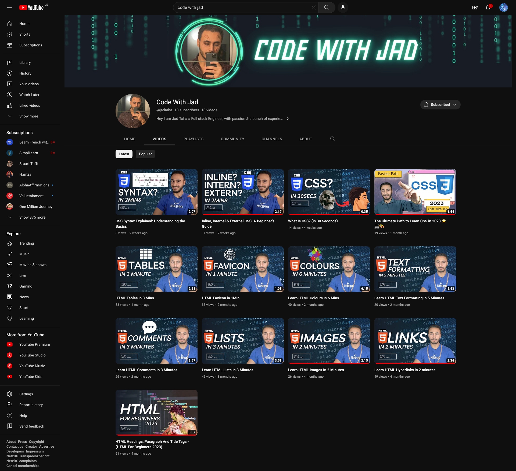Click the channel search magnifier icon
The image size is (516, 471).
point(332,139)
